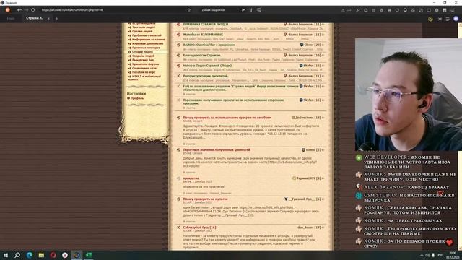The height and width of the screenshot is (260, 462).
Task: Open 'Социальные сети' section
Action: point(144,69)
